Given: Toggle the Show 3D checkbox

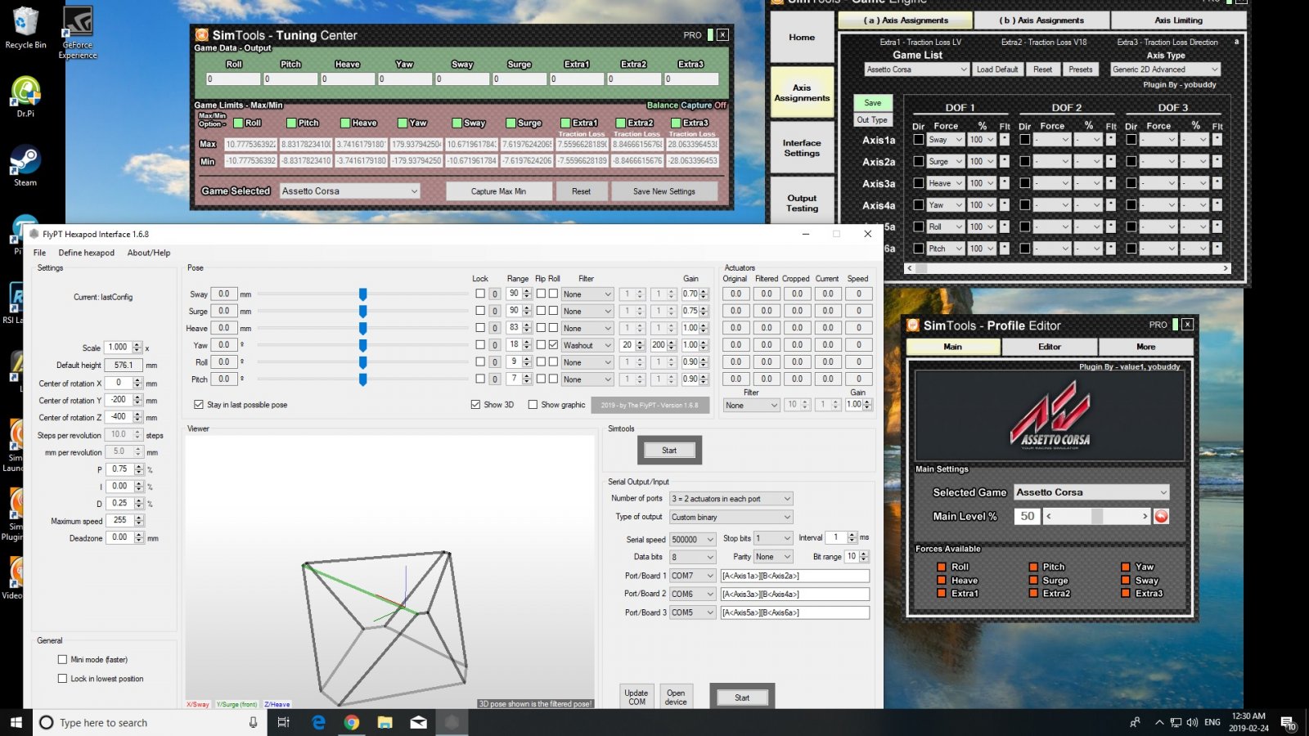Looking at the screenshot, I should (475, 405).
